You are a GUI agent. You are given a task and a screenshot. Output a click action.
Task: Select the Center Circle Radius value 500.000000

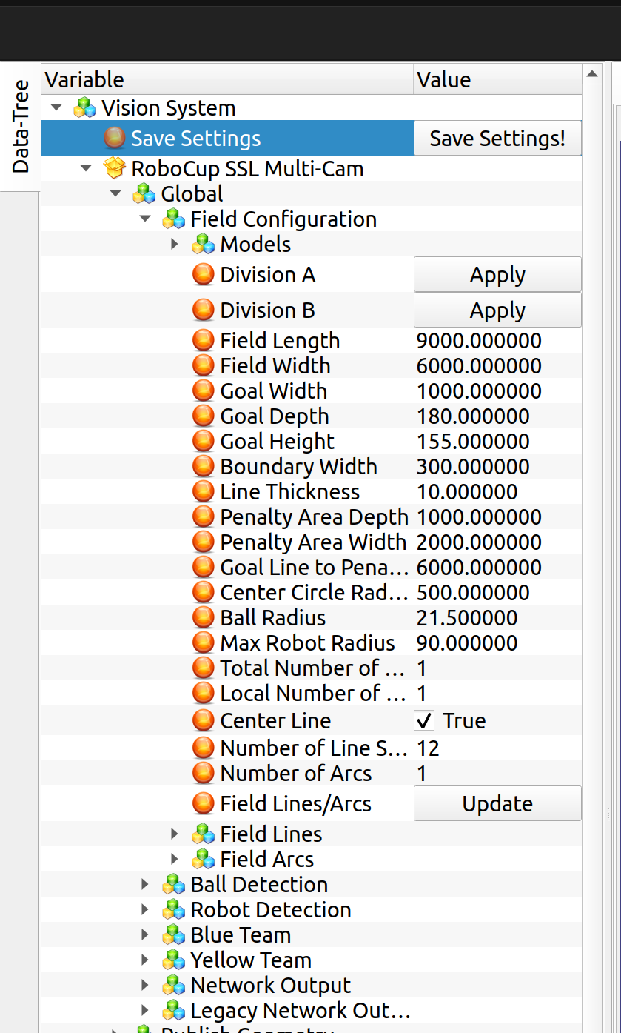click(x=473, y=593)
